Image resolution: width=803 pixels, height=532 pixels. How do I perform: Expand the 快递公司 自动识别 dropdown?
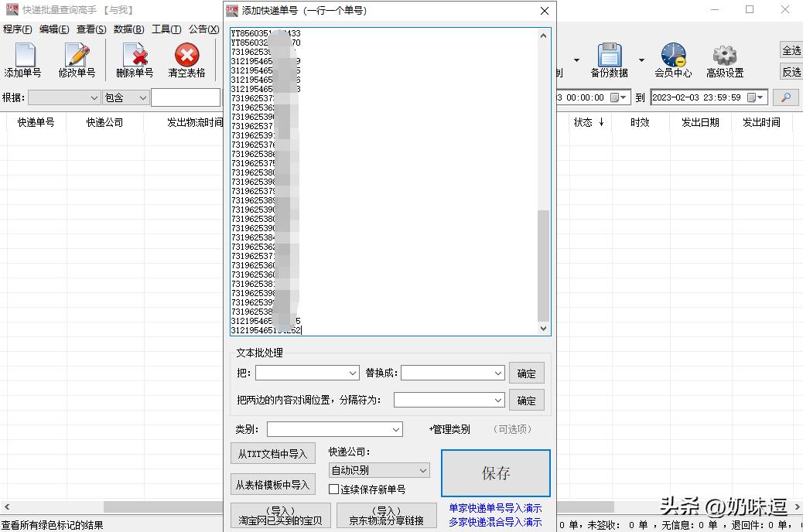[422, 470]
